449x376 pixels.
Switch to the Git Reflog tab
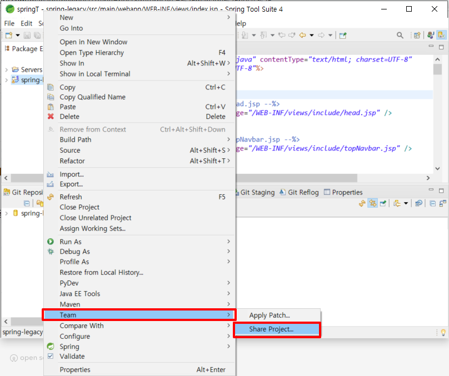coord(300,192)
